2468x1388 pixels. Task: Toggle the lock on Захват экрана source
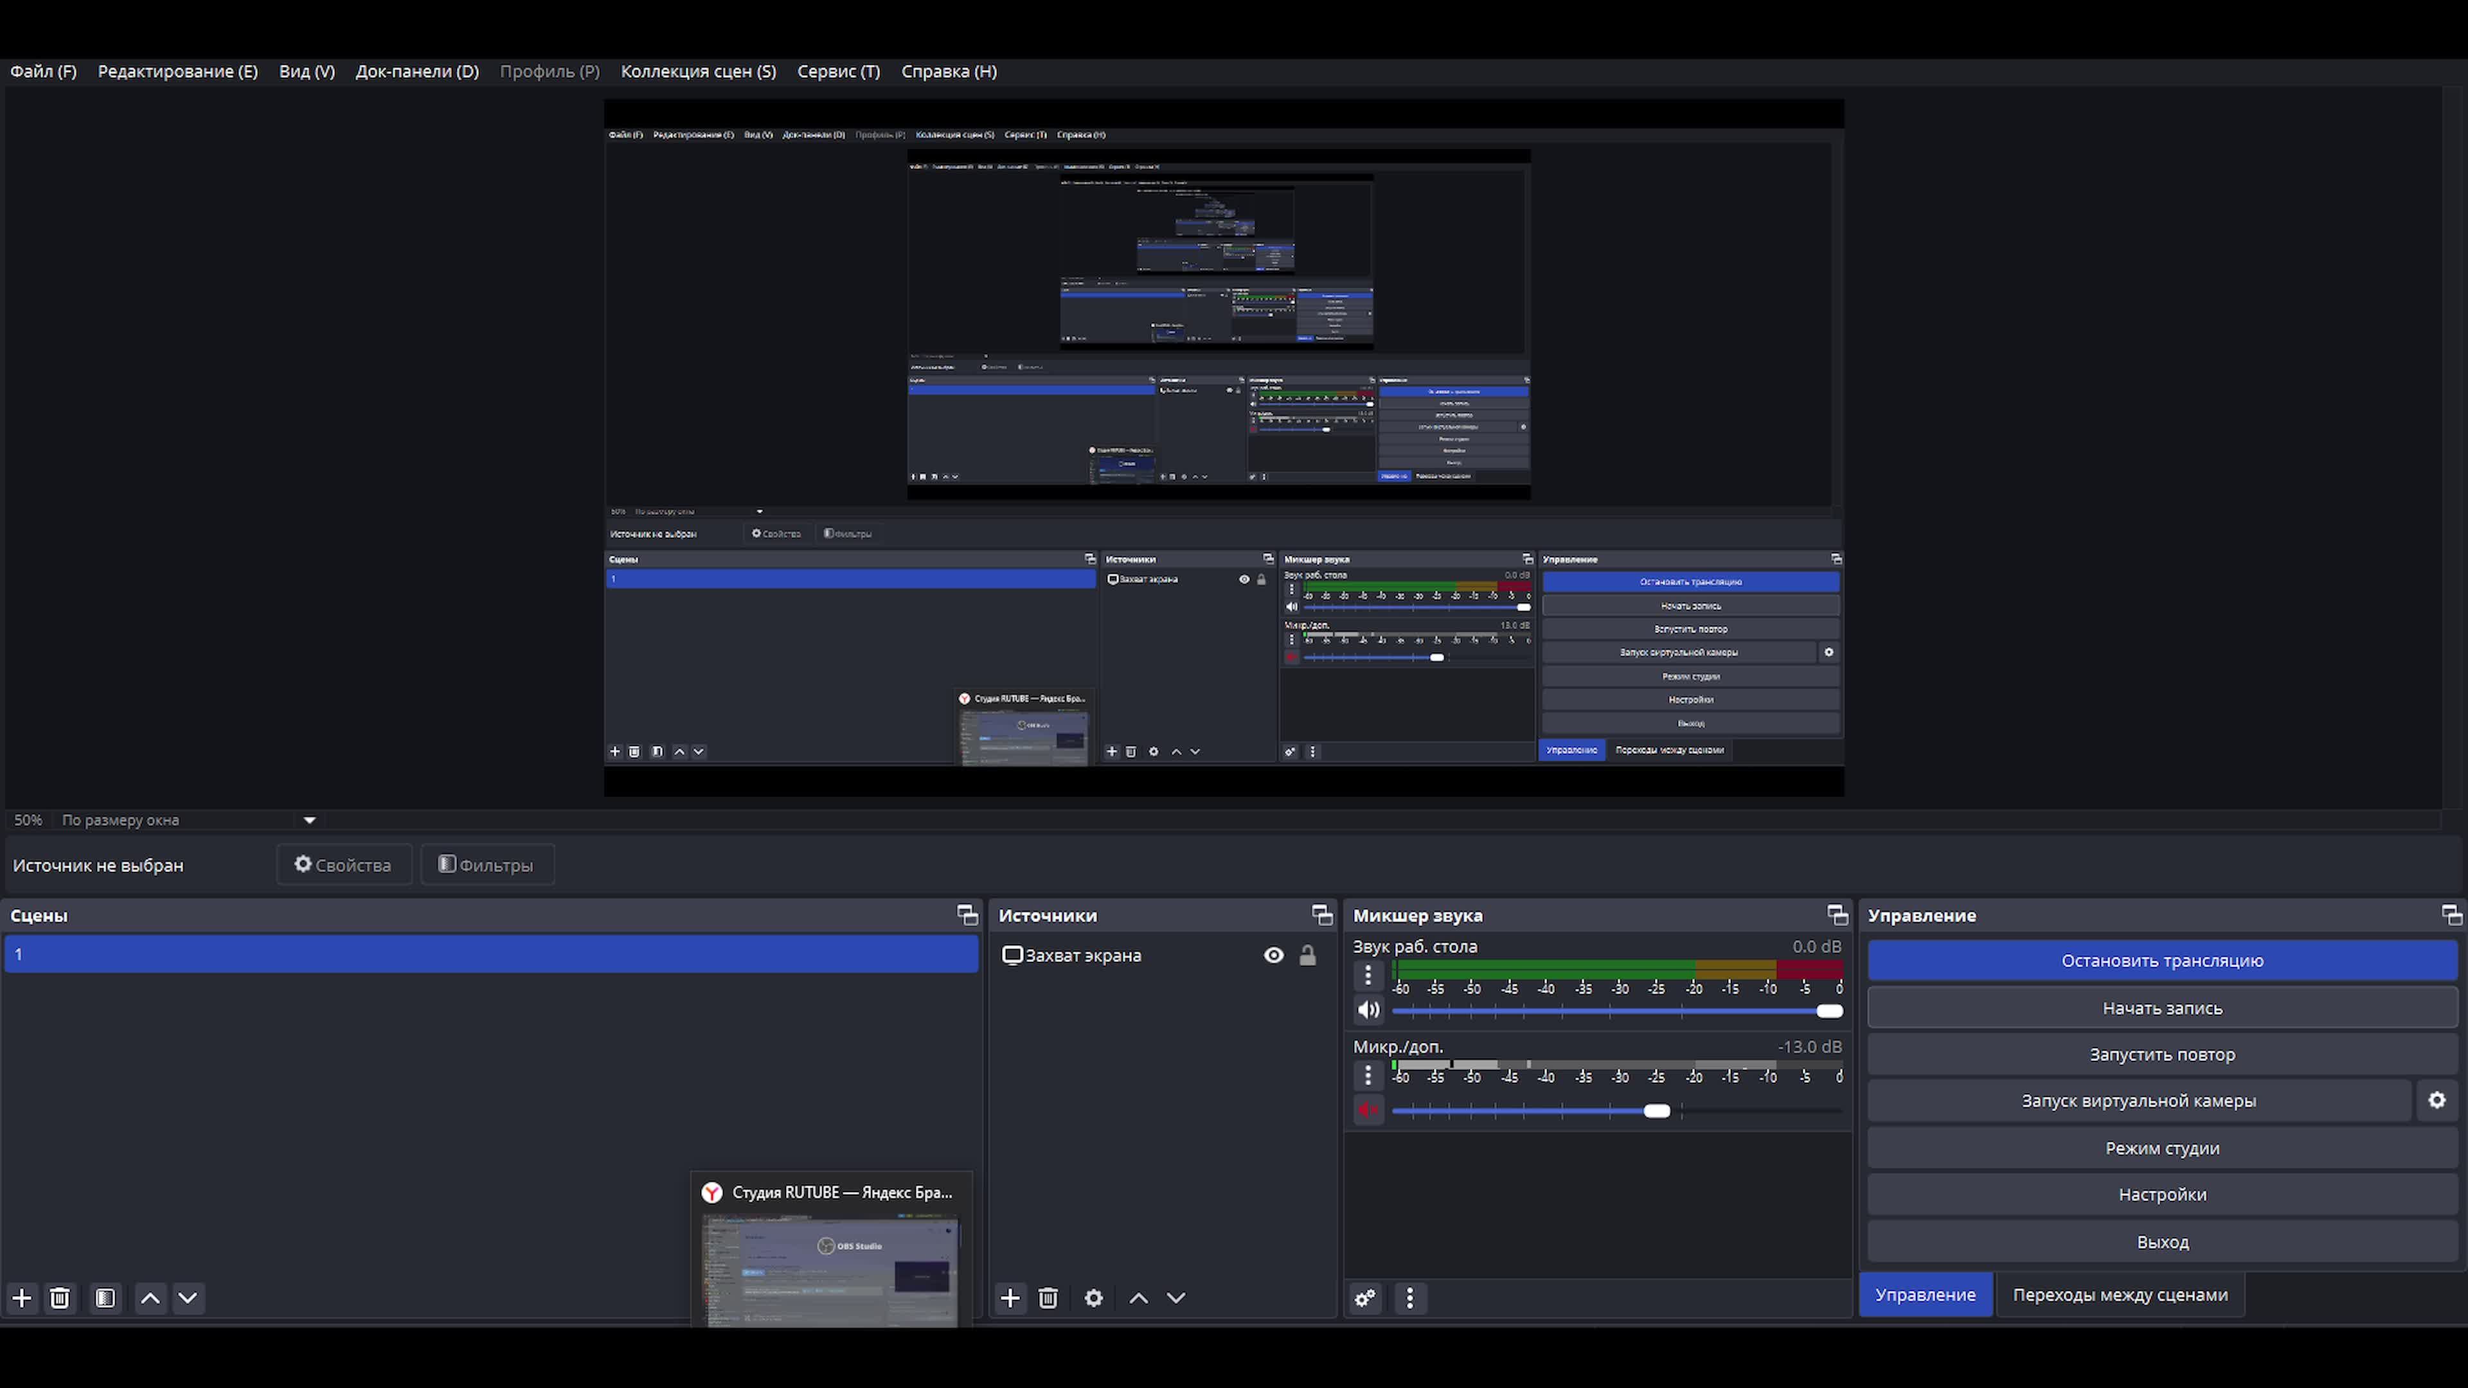1308,955
